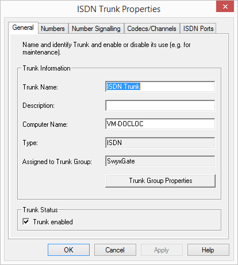Open the Number Signalling tab
238x265 pixels.
pos(96,29)
